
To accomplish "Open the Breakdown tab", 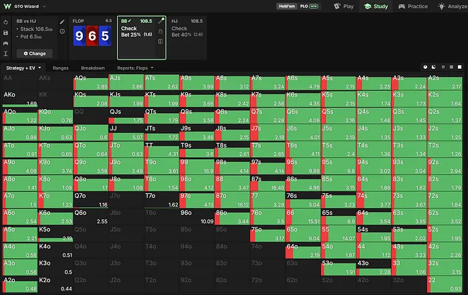I will pyautogui.click(x=93, y=68).
